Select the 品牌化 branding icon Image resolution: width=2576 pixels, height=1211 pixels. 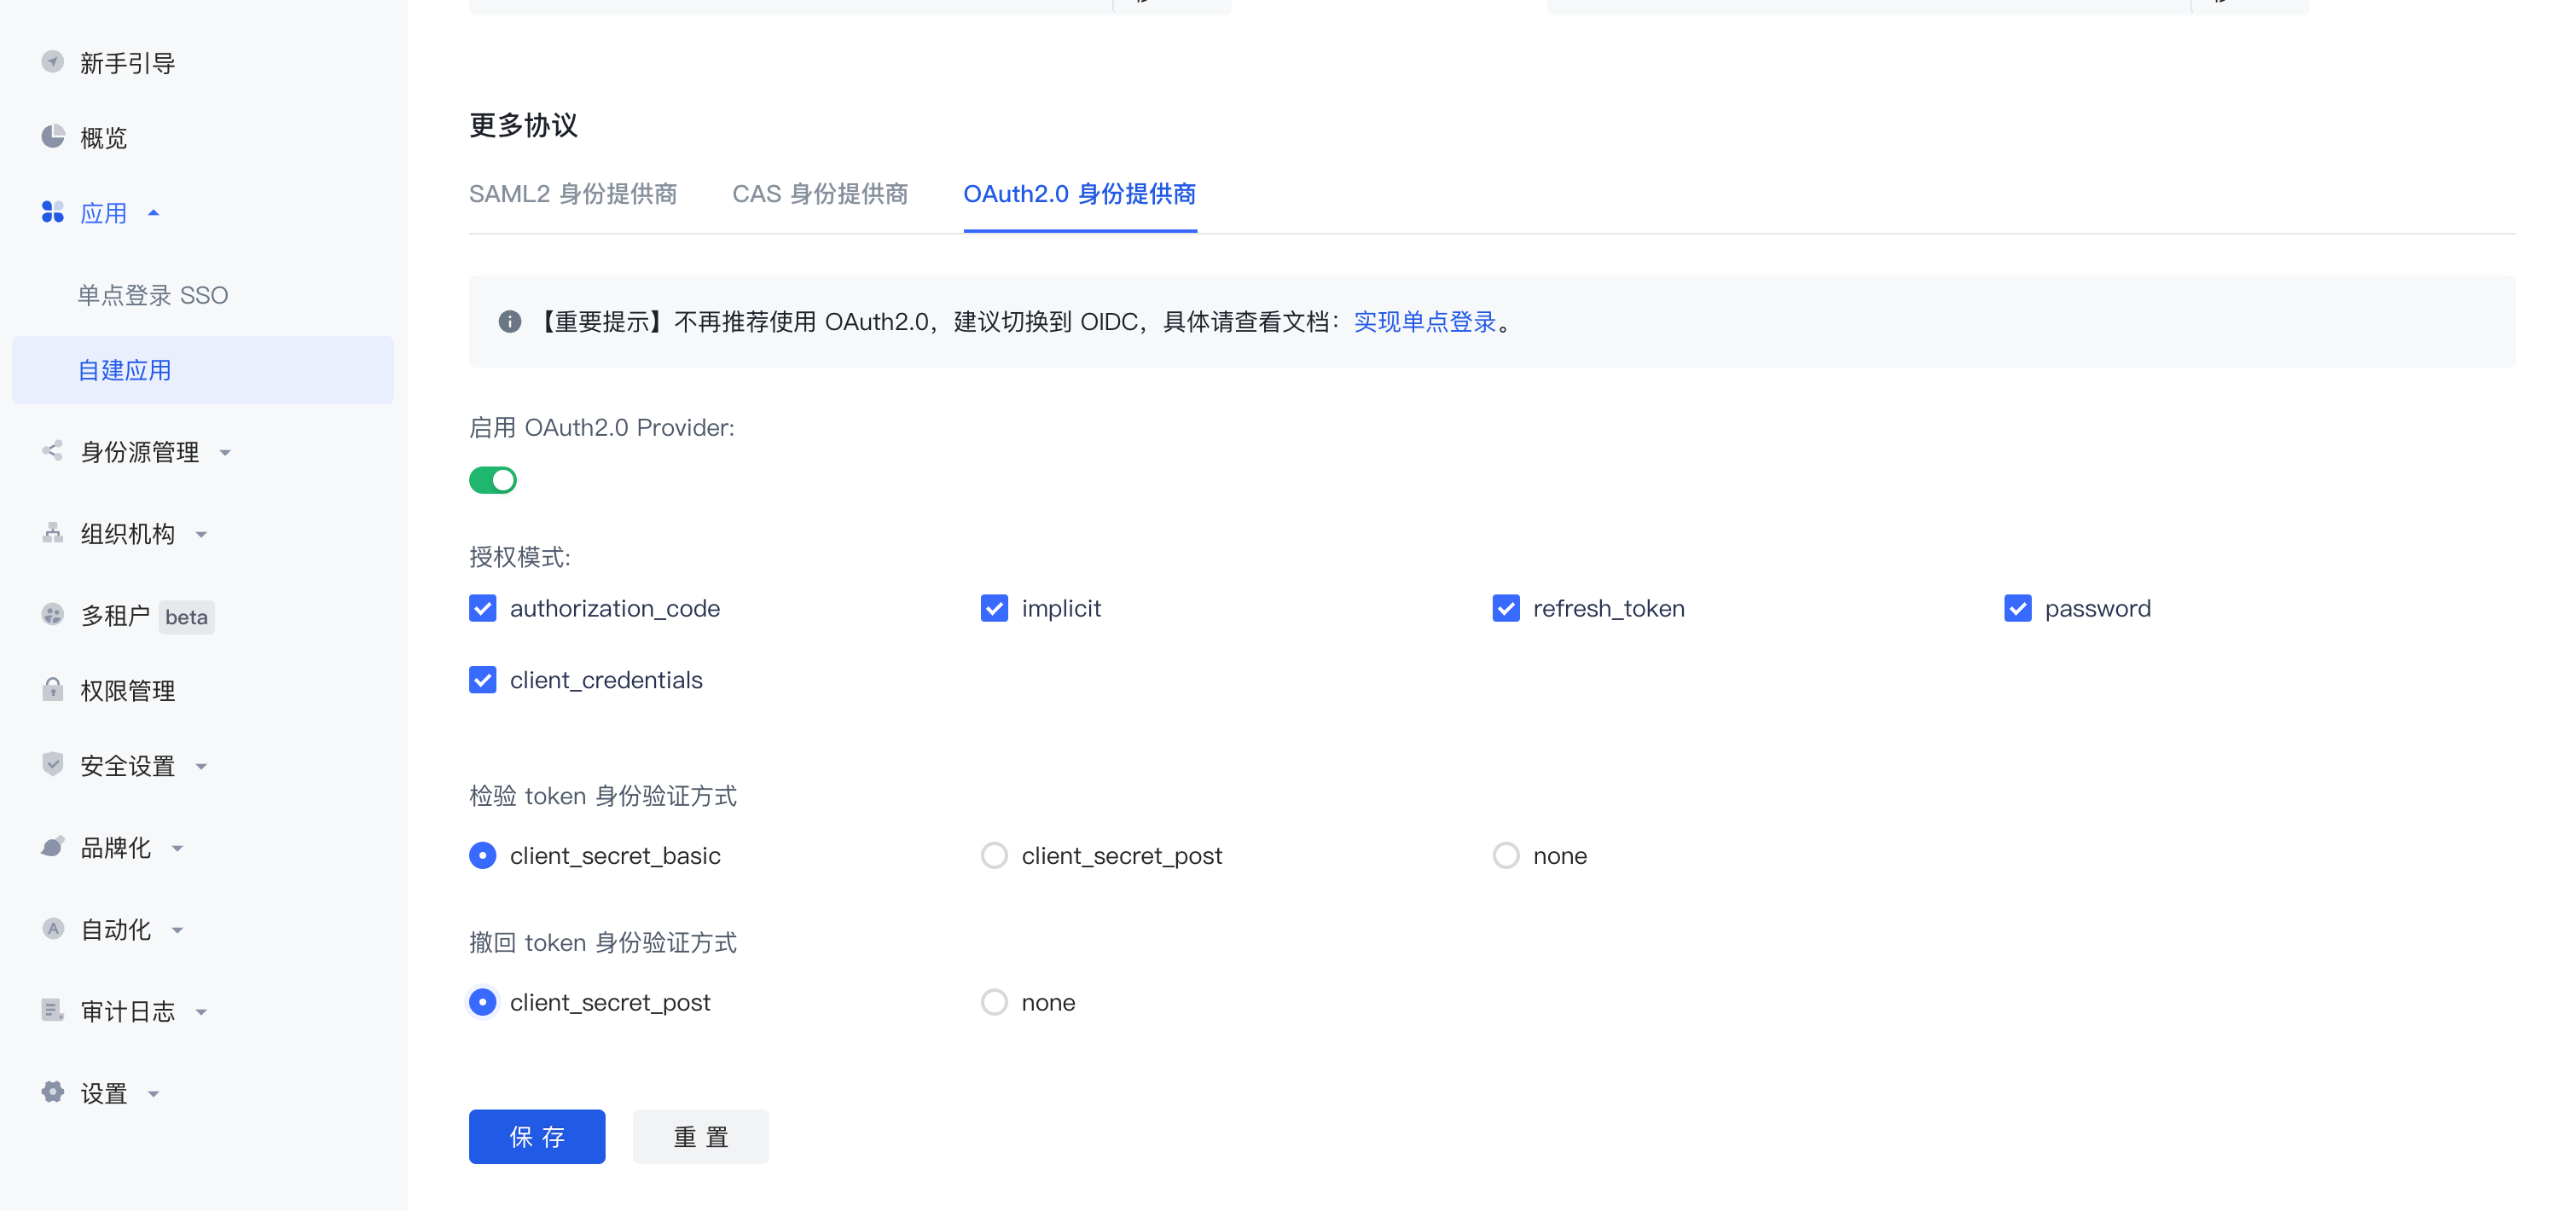click(x=52, y=847)
